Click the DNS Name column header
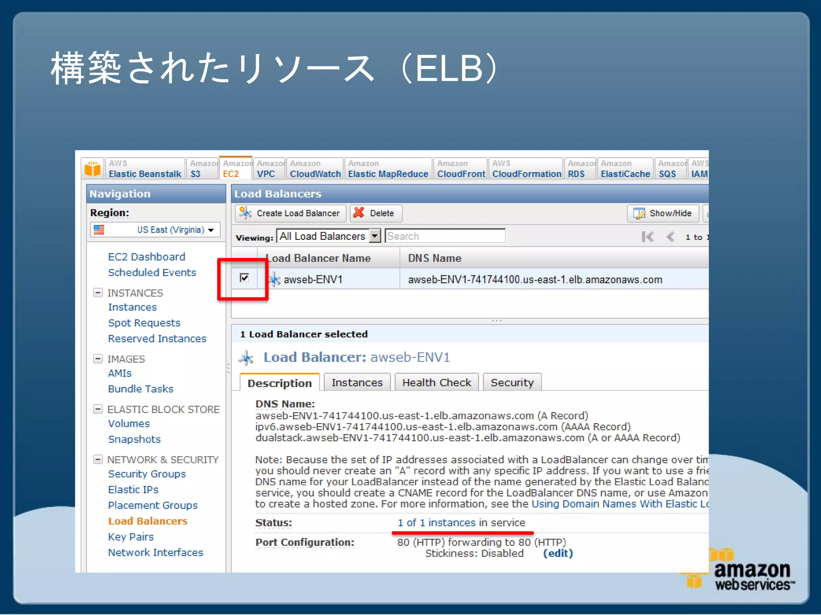The height and width of the screenshot is (615, 821). (x=554, y=258)
